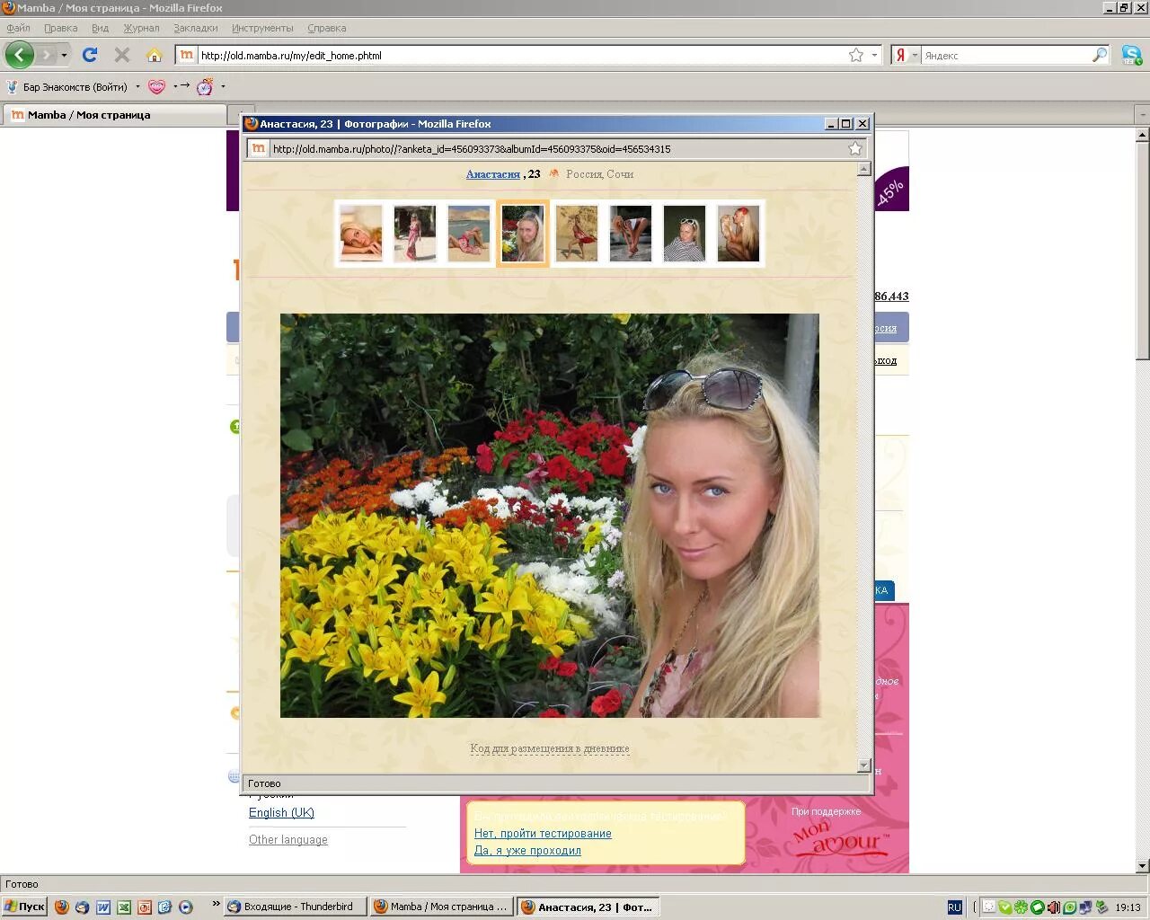1150x920 pixels.
Task: Click the popup scrollbar down arrow
Action: pyautogui.click(x=864, y=765)
